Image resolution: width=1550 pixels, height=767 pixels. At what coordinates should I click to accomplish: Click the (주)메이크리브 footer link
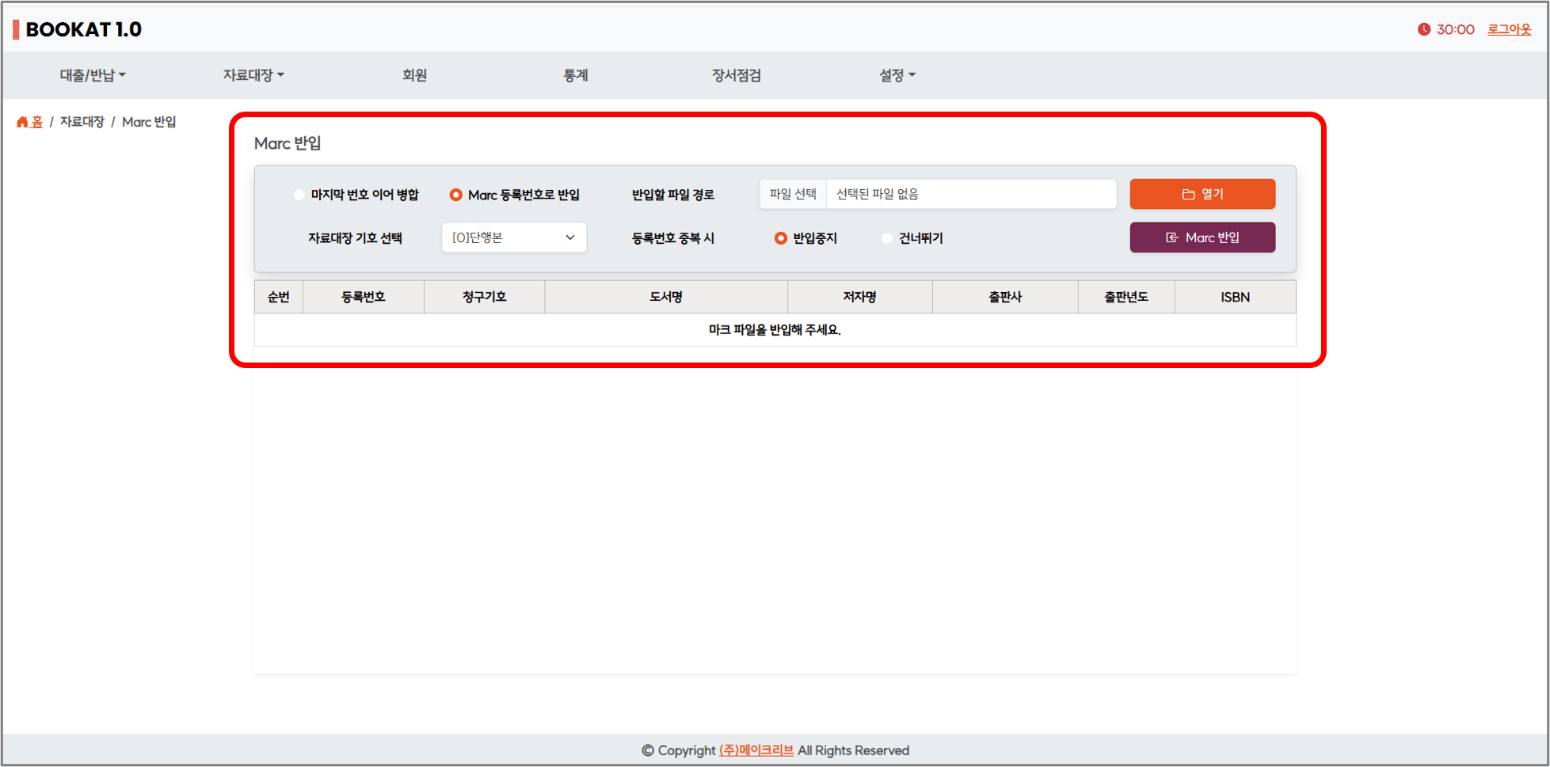(756, 750)
